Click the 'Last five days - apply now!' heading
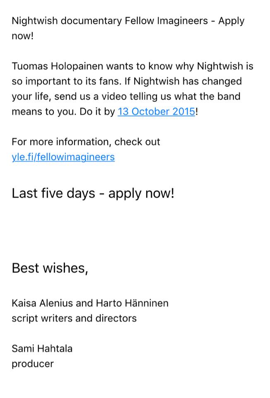The width and height of the screenshot is (270, 398). pos(93,194)
